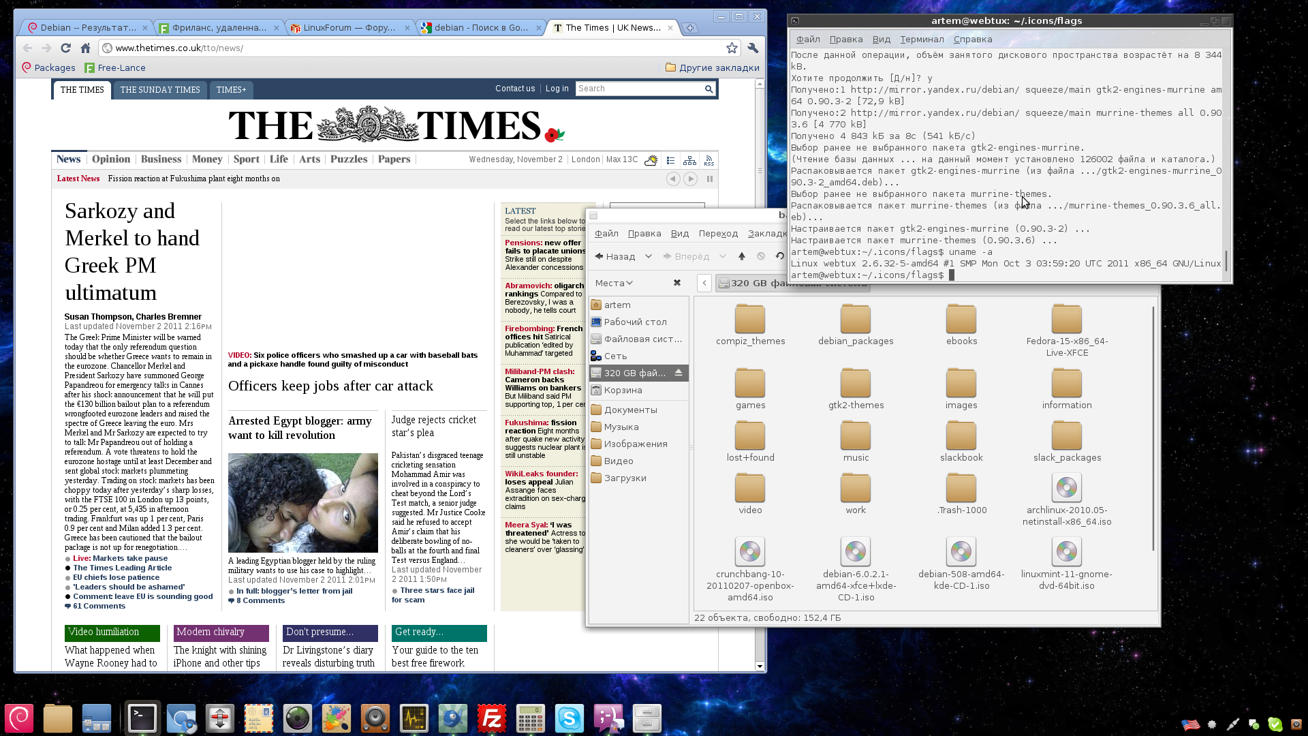1308x736 pixels.
Task: Click the magnifier in Times search box
Action: point(708,89)
